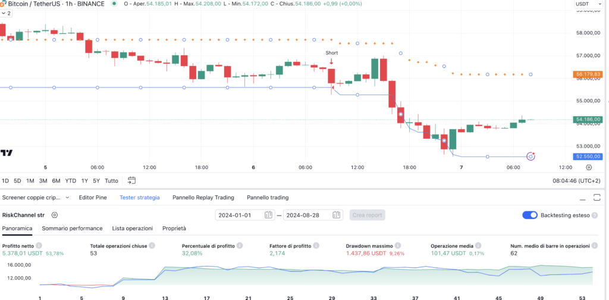Click the profit percentage value 32,08%
Screen dimensions: 609x300
(192, 254)
